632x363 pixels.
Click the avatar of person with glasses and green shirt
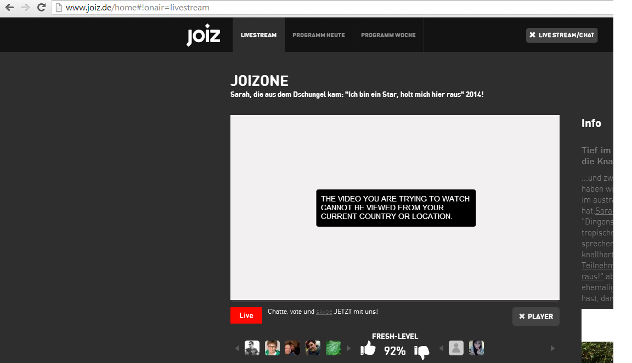(x=272, y=348)
